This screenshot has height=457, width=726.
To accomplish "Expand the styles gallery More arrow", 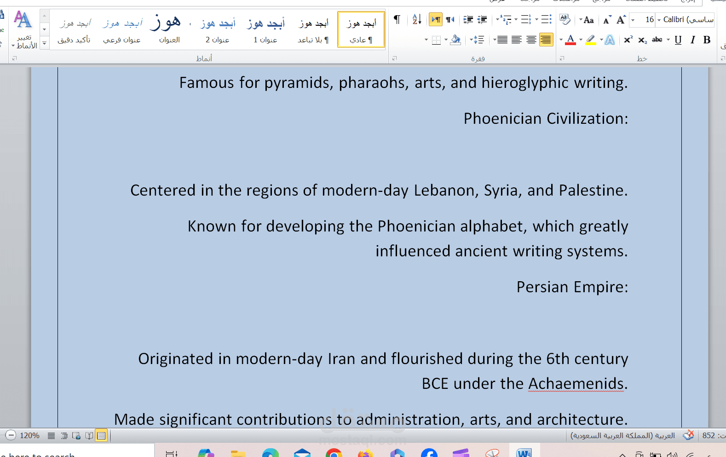I will (x=44, y=43).
